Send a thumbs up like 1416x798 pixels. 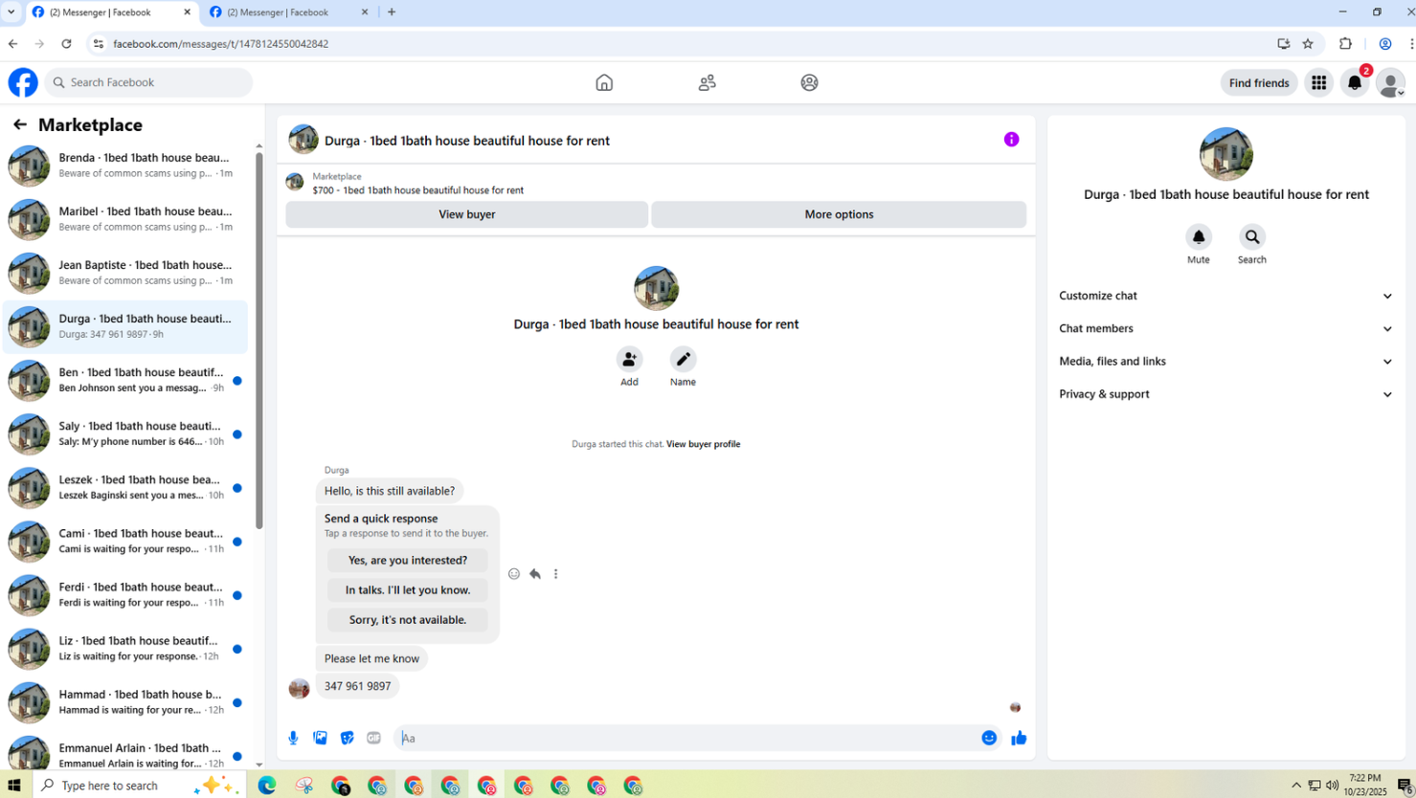tap(1019, 738)
